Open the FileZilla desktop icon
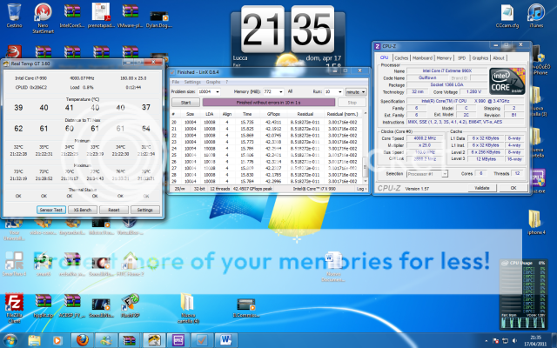Image resolution: width=557 pixels, height=348 pixels. click(x=14, y=302)
